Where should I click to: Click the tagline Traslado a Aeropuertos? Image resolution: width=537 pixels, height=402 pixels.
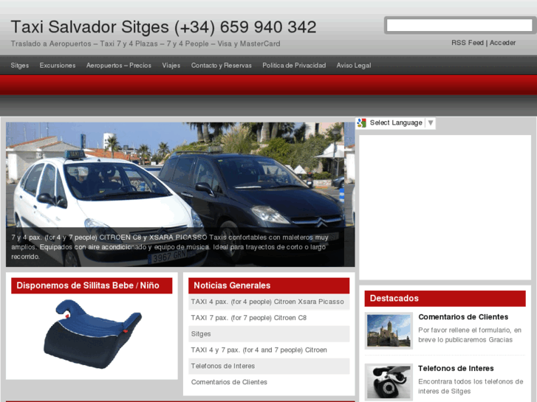[x=146, y=44]
